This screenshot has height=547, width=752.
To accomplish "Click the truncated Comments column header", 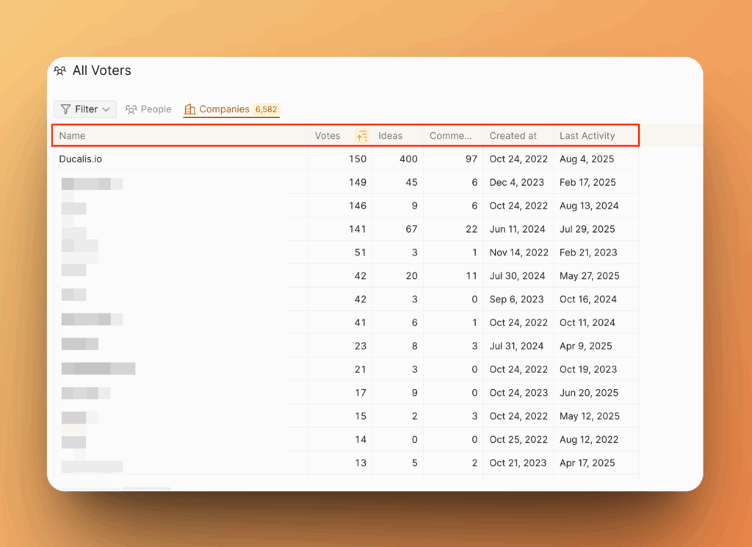I will pyautogui.click(x=450, y=136).
